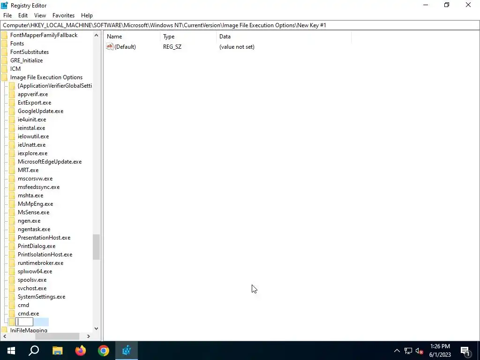Select the PresentationHost.exe key
The width and height of the screenshot is (480, 360).
pos(44,238)
